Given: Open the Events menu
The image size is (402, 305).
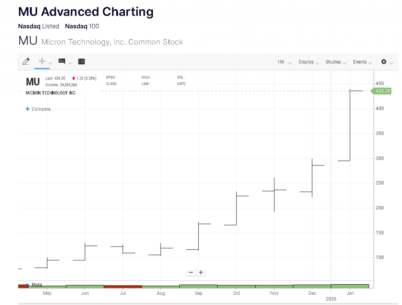Looking at the screenshot, I should point(362,62).
